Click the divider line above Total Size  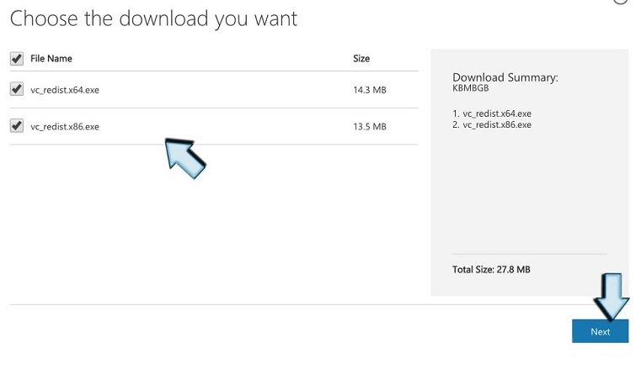(x=529, y=253)
